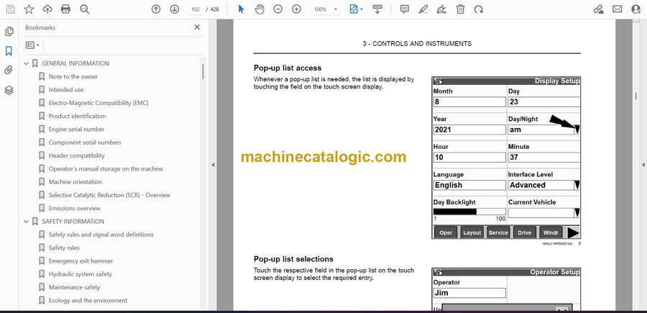
Task: Add a comment sticky note
Action: pos(405,9)
